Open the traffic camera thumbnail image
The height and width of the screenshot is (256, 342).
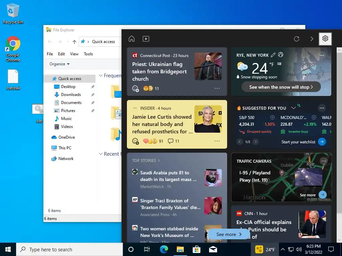pos(308,177)
